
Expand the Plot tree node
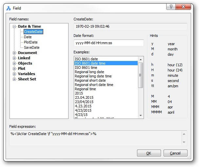[x=14, y=69]
